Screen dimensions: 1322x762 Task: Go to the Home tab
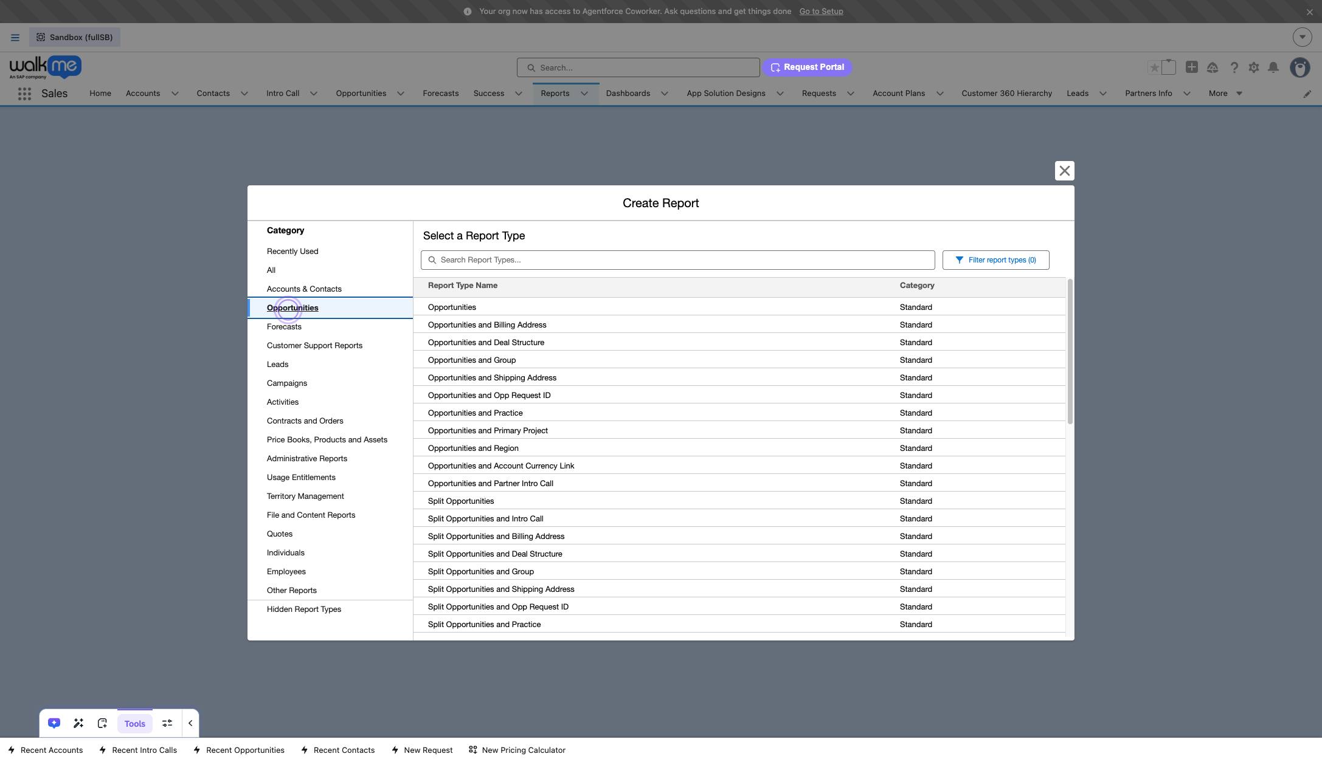pyautogui.click(x=100, y=94)
